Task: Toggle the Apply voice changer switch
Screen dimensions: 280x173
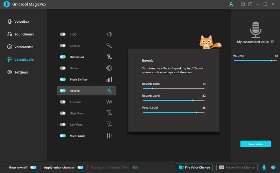Action: click(80, 167)
